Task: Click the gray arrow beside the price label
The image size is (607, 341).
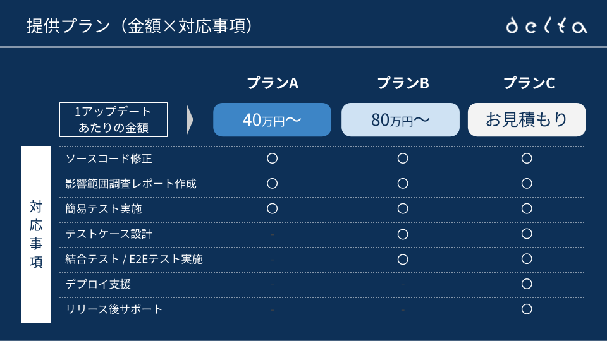Action: 190,120
